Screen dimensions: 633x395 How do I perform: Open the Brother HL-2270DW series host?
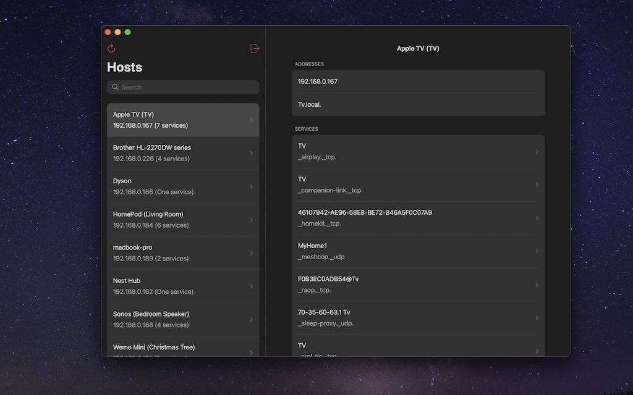(182, 153)
